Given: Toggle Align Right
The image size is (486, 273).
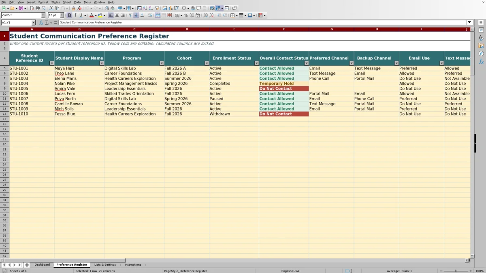Looking at the screenshot, I should [x=123, y=15].
